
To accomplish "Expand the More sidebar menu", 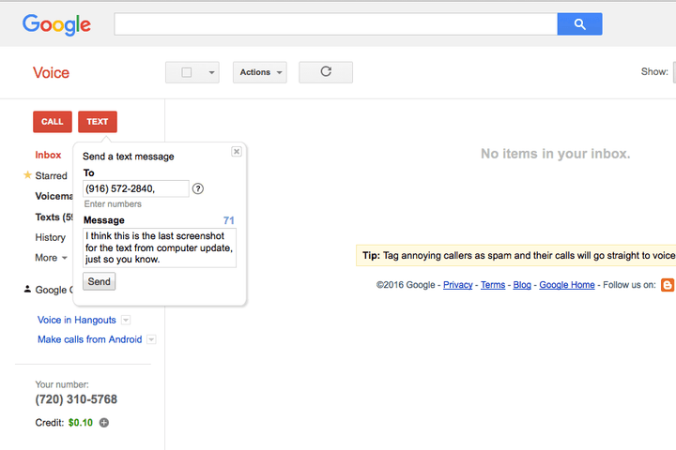I will pyautogui.click(x=51, y=258).
